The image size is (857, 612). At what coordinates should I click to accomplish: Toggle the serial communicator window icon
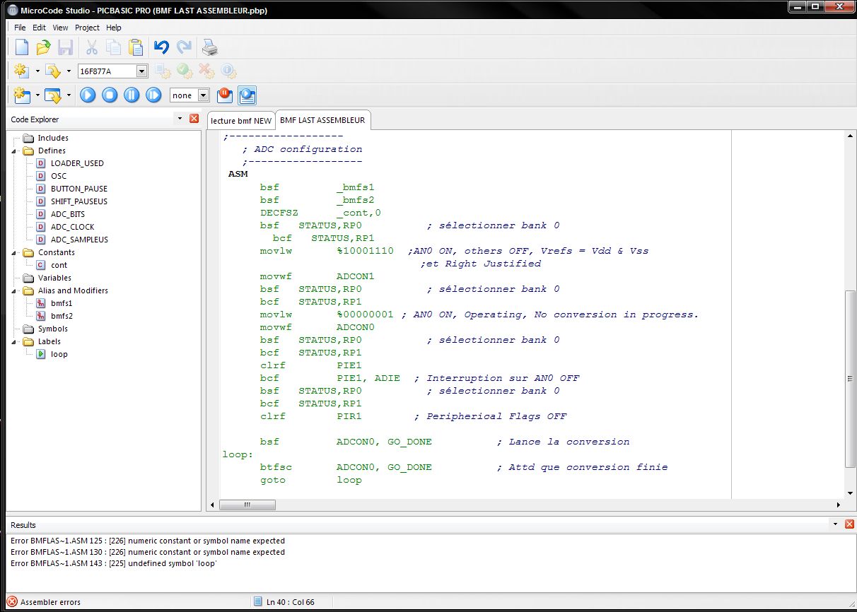coord(247,95)
